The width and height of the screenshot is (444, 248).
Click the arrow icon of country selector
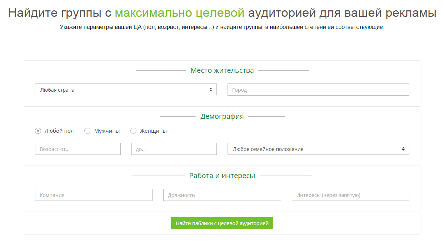point(211,90)
